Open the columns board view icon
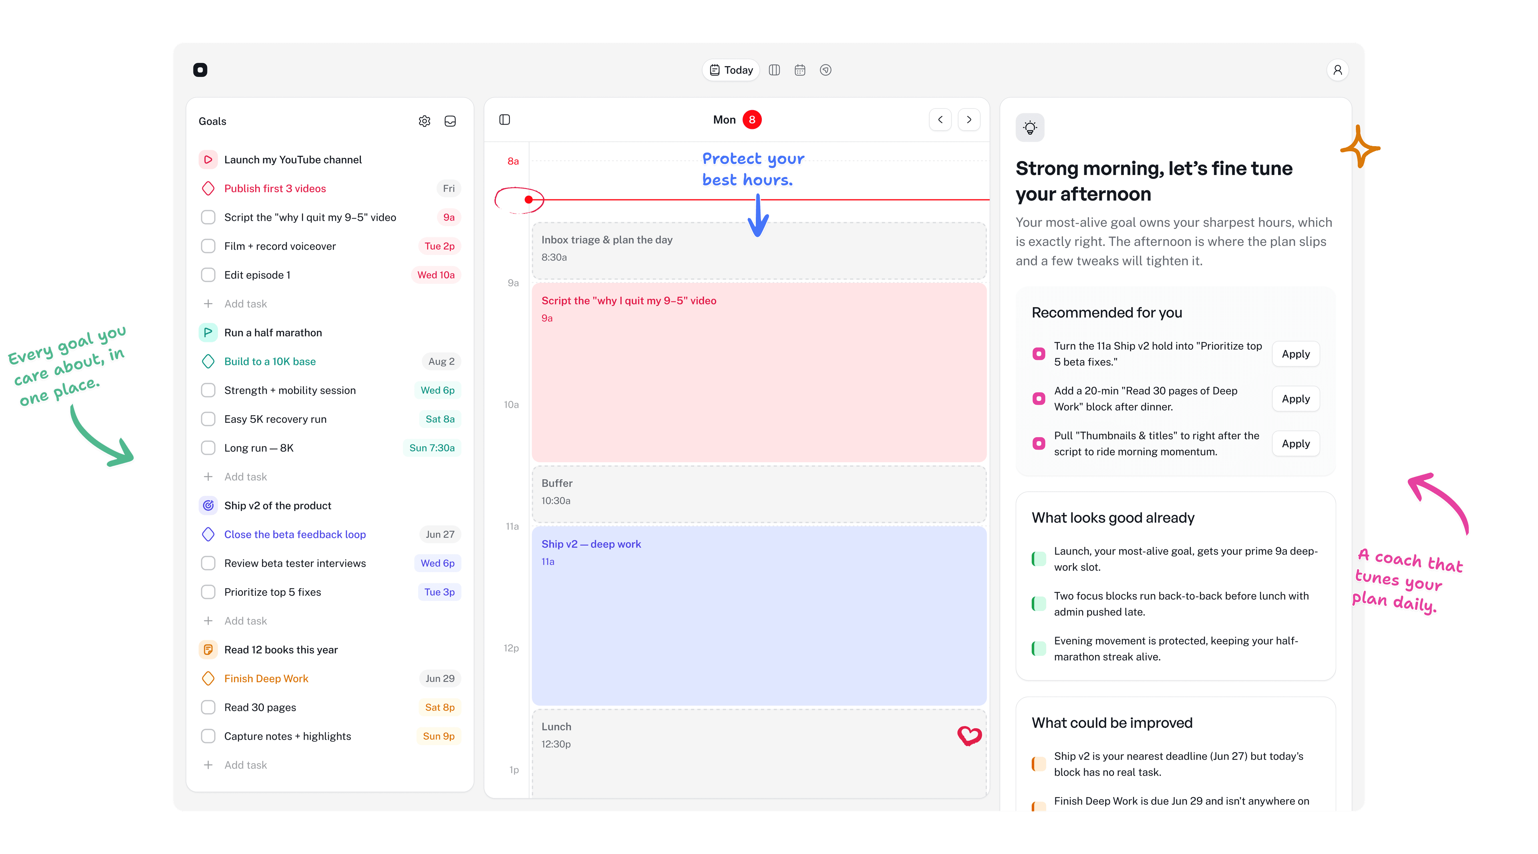1538x854 pixels. pos(774,70)
